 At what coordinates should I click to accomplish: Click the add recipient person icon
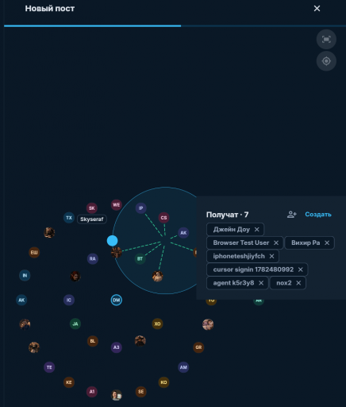(x=292, y=215)
